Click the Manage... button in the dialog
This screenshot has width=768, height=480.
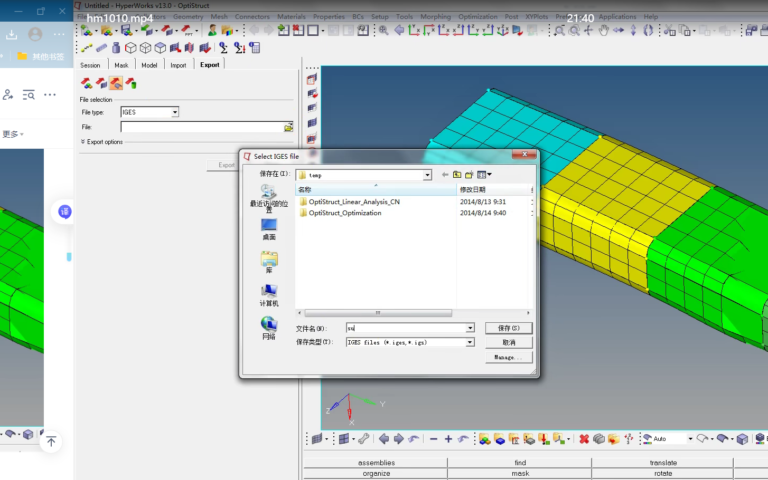pyautogui.click(x=508, y=357)
